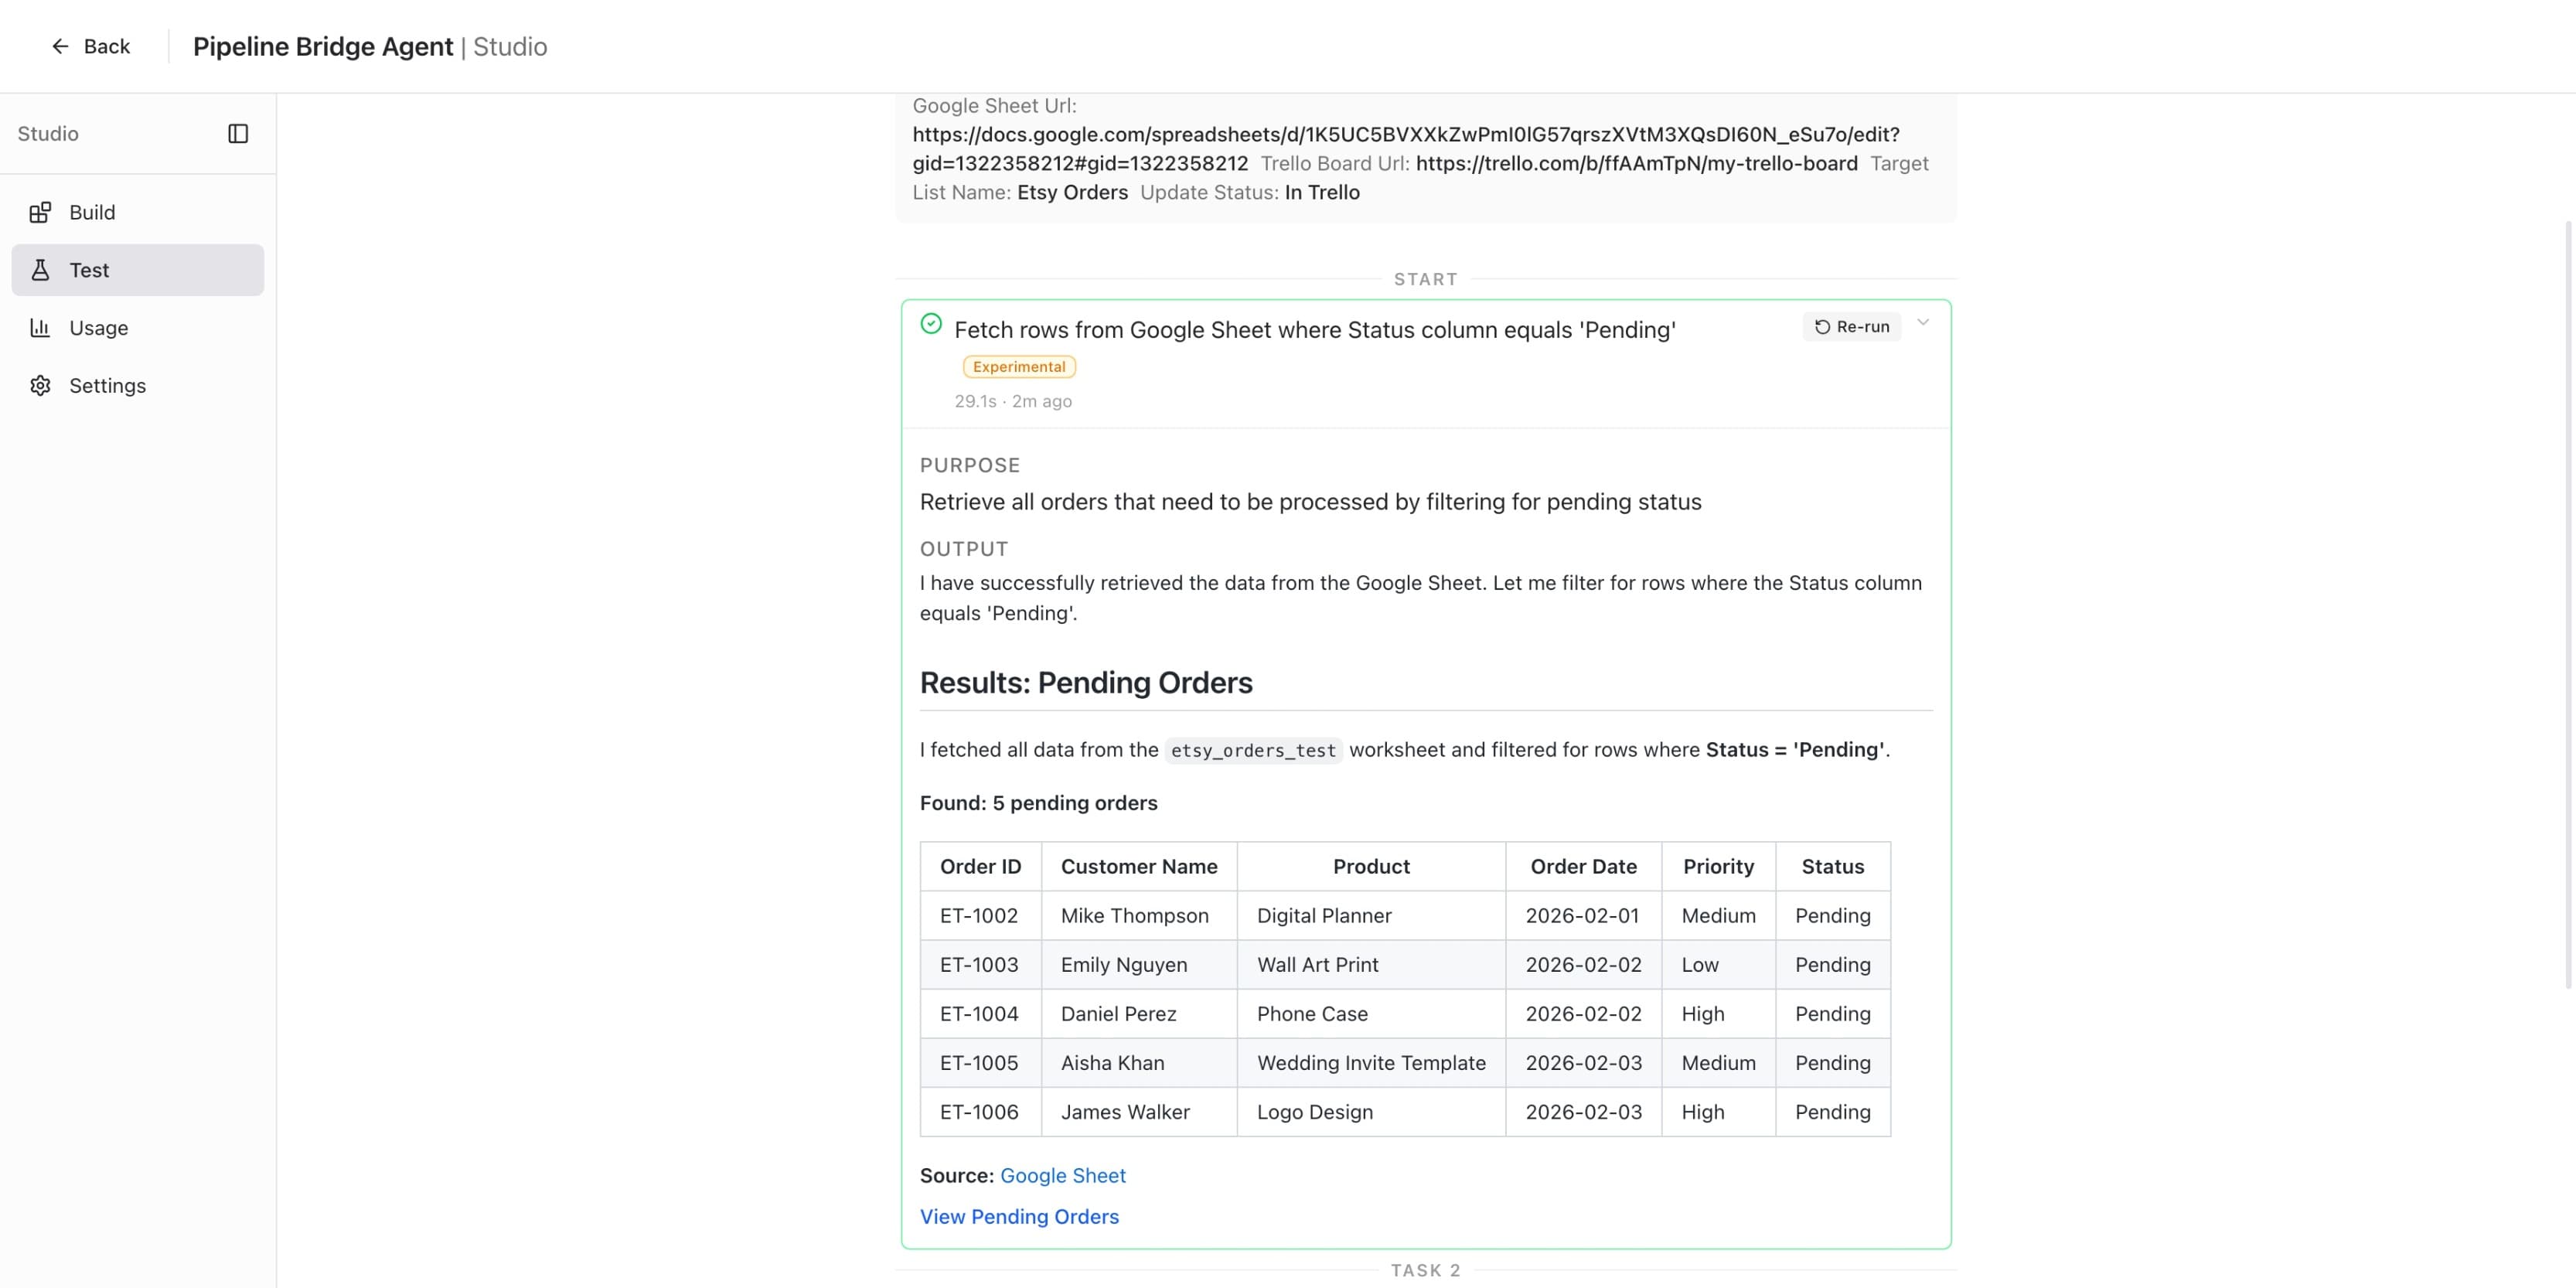Screen dimensions: 2576x1288
Task: Click the Trello Board Url text
Action: coord(1334,163)
